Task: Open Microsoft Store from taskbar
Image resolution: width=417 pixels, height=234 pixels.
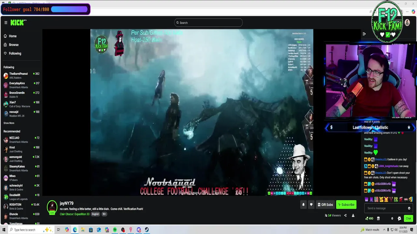Action: 91,230
